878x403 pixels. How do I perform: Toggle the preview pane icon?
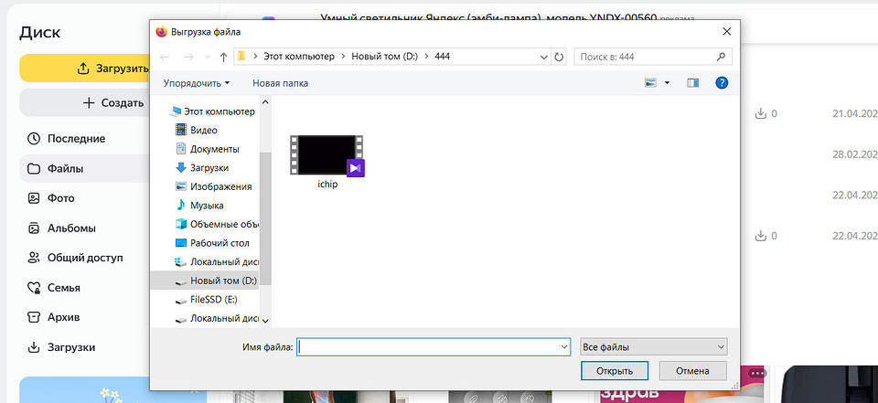[x=692, y=83]
